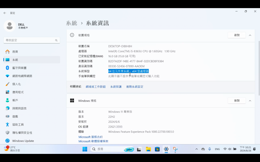This screenshot has width=260, height=162.
Task: Click OS build value 22621.3593
Action: (x=115, y=127)
